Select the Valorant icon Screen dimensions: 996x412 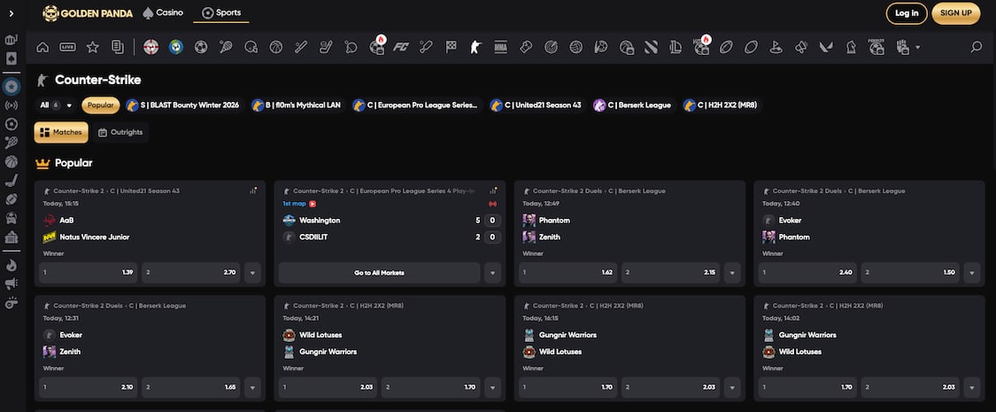[x=826, y=47]
